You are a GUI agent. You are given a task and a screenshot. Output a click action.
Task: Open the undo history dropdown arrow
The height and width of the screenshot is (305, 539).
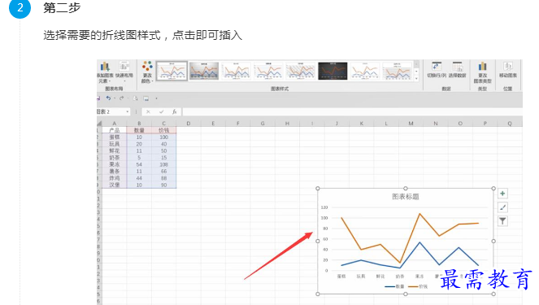pos(114,98)
